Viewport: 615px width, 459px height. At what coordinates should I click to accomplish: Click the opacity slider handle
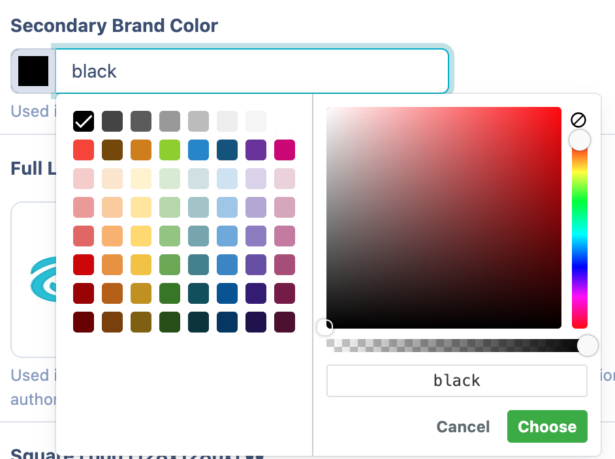pyautogui.click(x=588, y=346)
